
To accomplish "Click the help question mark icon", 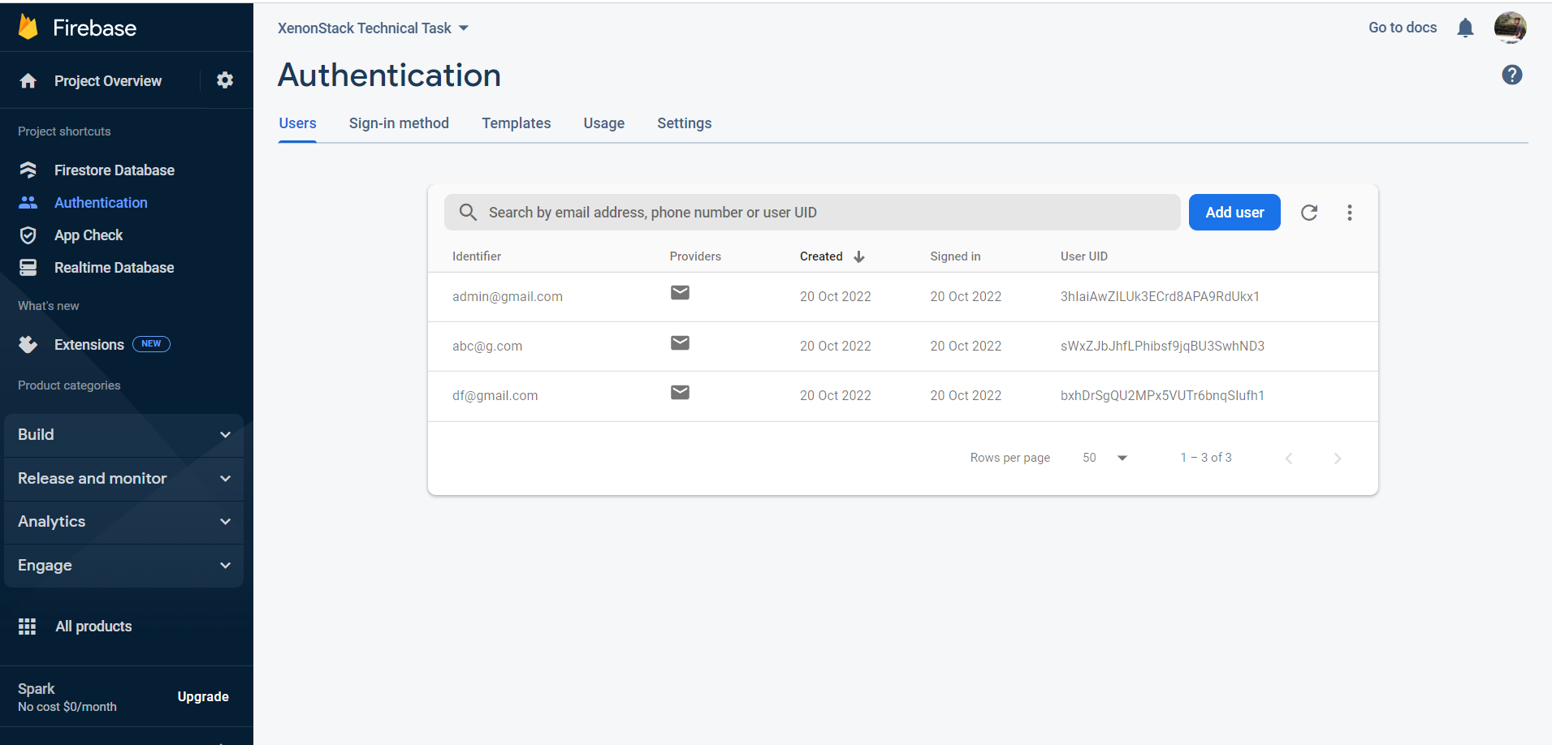I will pos(1512,75).
